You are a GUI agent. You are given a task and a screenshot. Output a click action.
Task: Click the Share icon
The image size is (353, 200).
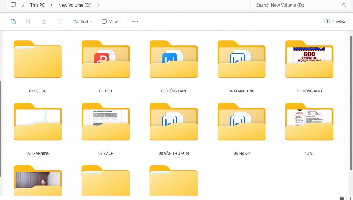[x=43, y=21]
